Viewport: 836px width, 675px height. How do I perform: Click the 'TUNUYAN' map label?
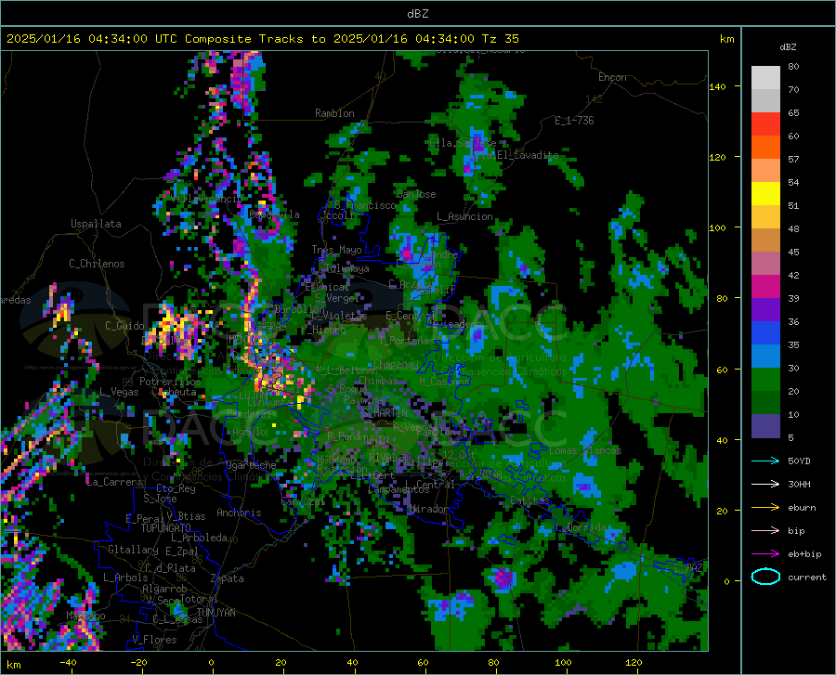pyautogui.click(x=216, y=613)
